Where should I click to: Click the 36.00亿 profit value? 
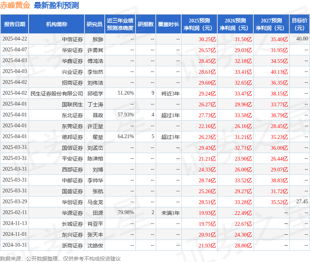click(279, 148)
